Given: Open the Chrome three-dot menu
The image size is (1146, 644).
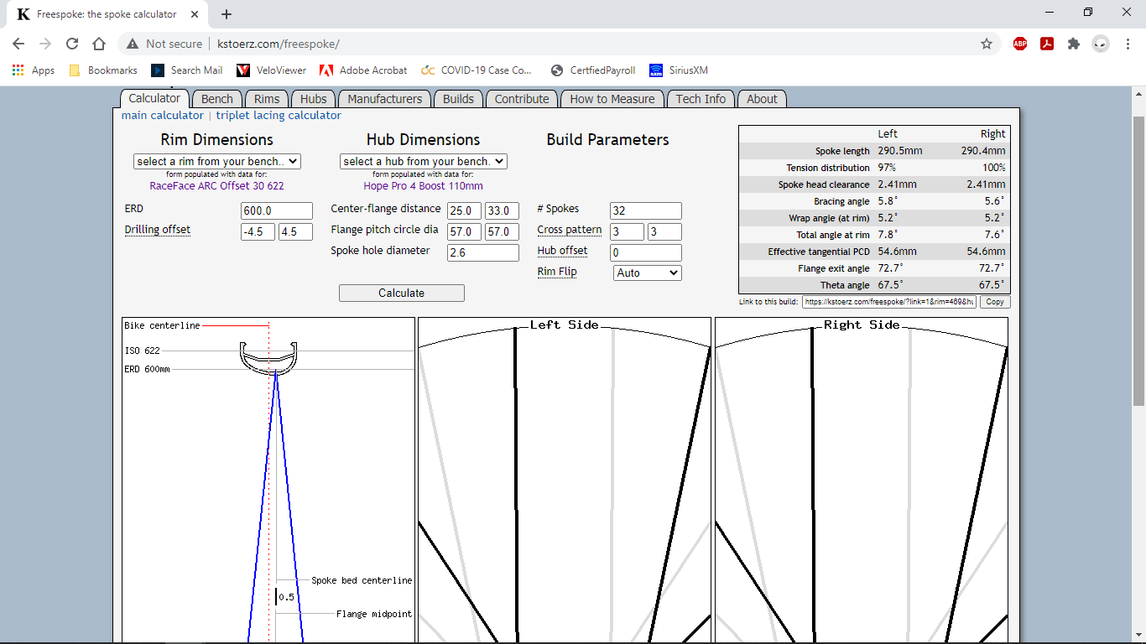Looking at the screenshot, I should click(1128, 43).
